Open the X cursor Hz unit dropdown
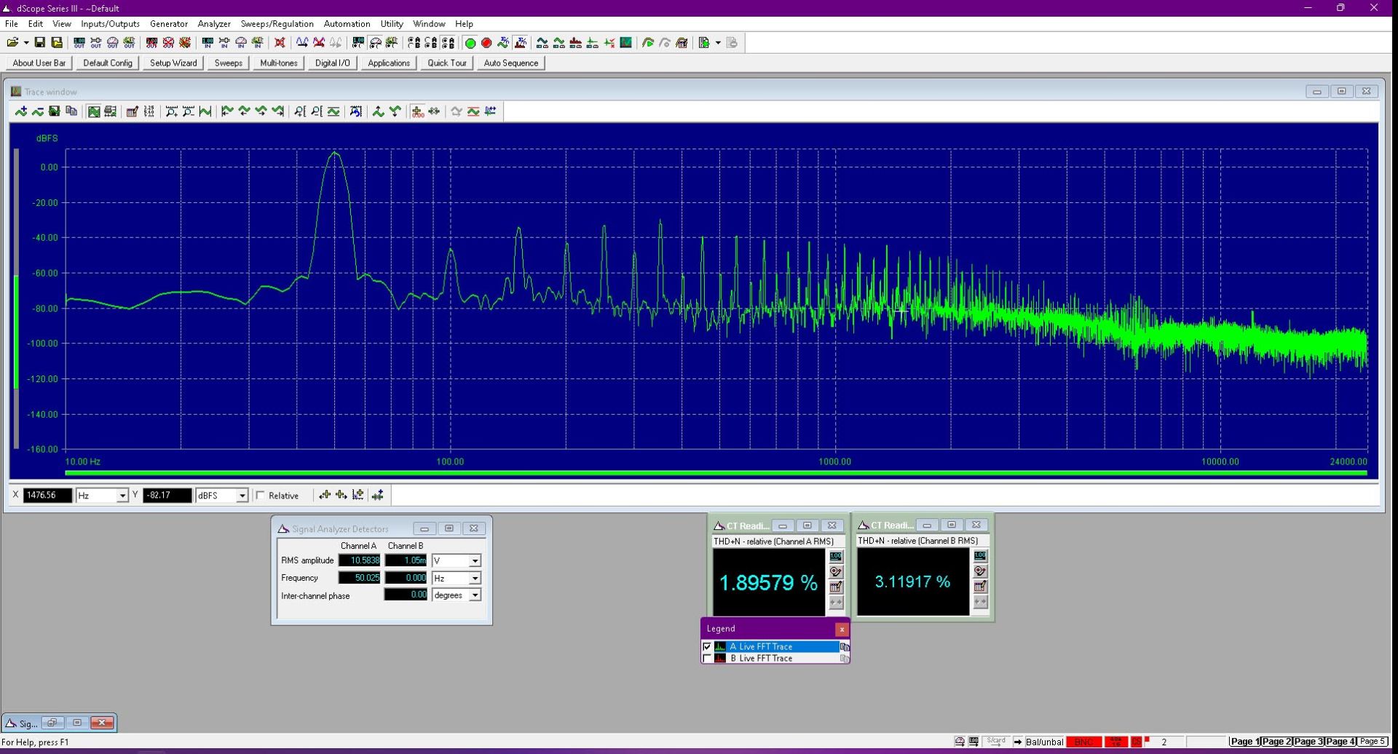This screenshot has height=754, width=1398. [122, 496]
